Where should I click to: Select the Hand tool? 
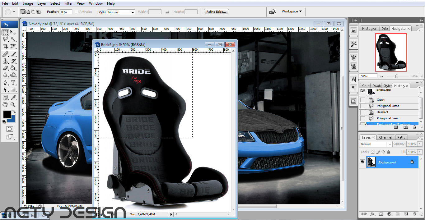pos(5,104)
